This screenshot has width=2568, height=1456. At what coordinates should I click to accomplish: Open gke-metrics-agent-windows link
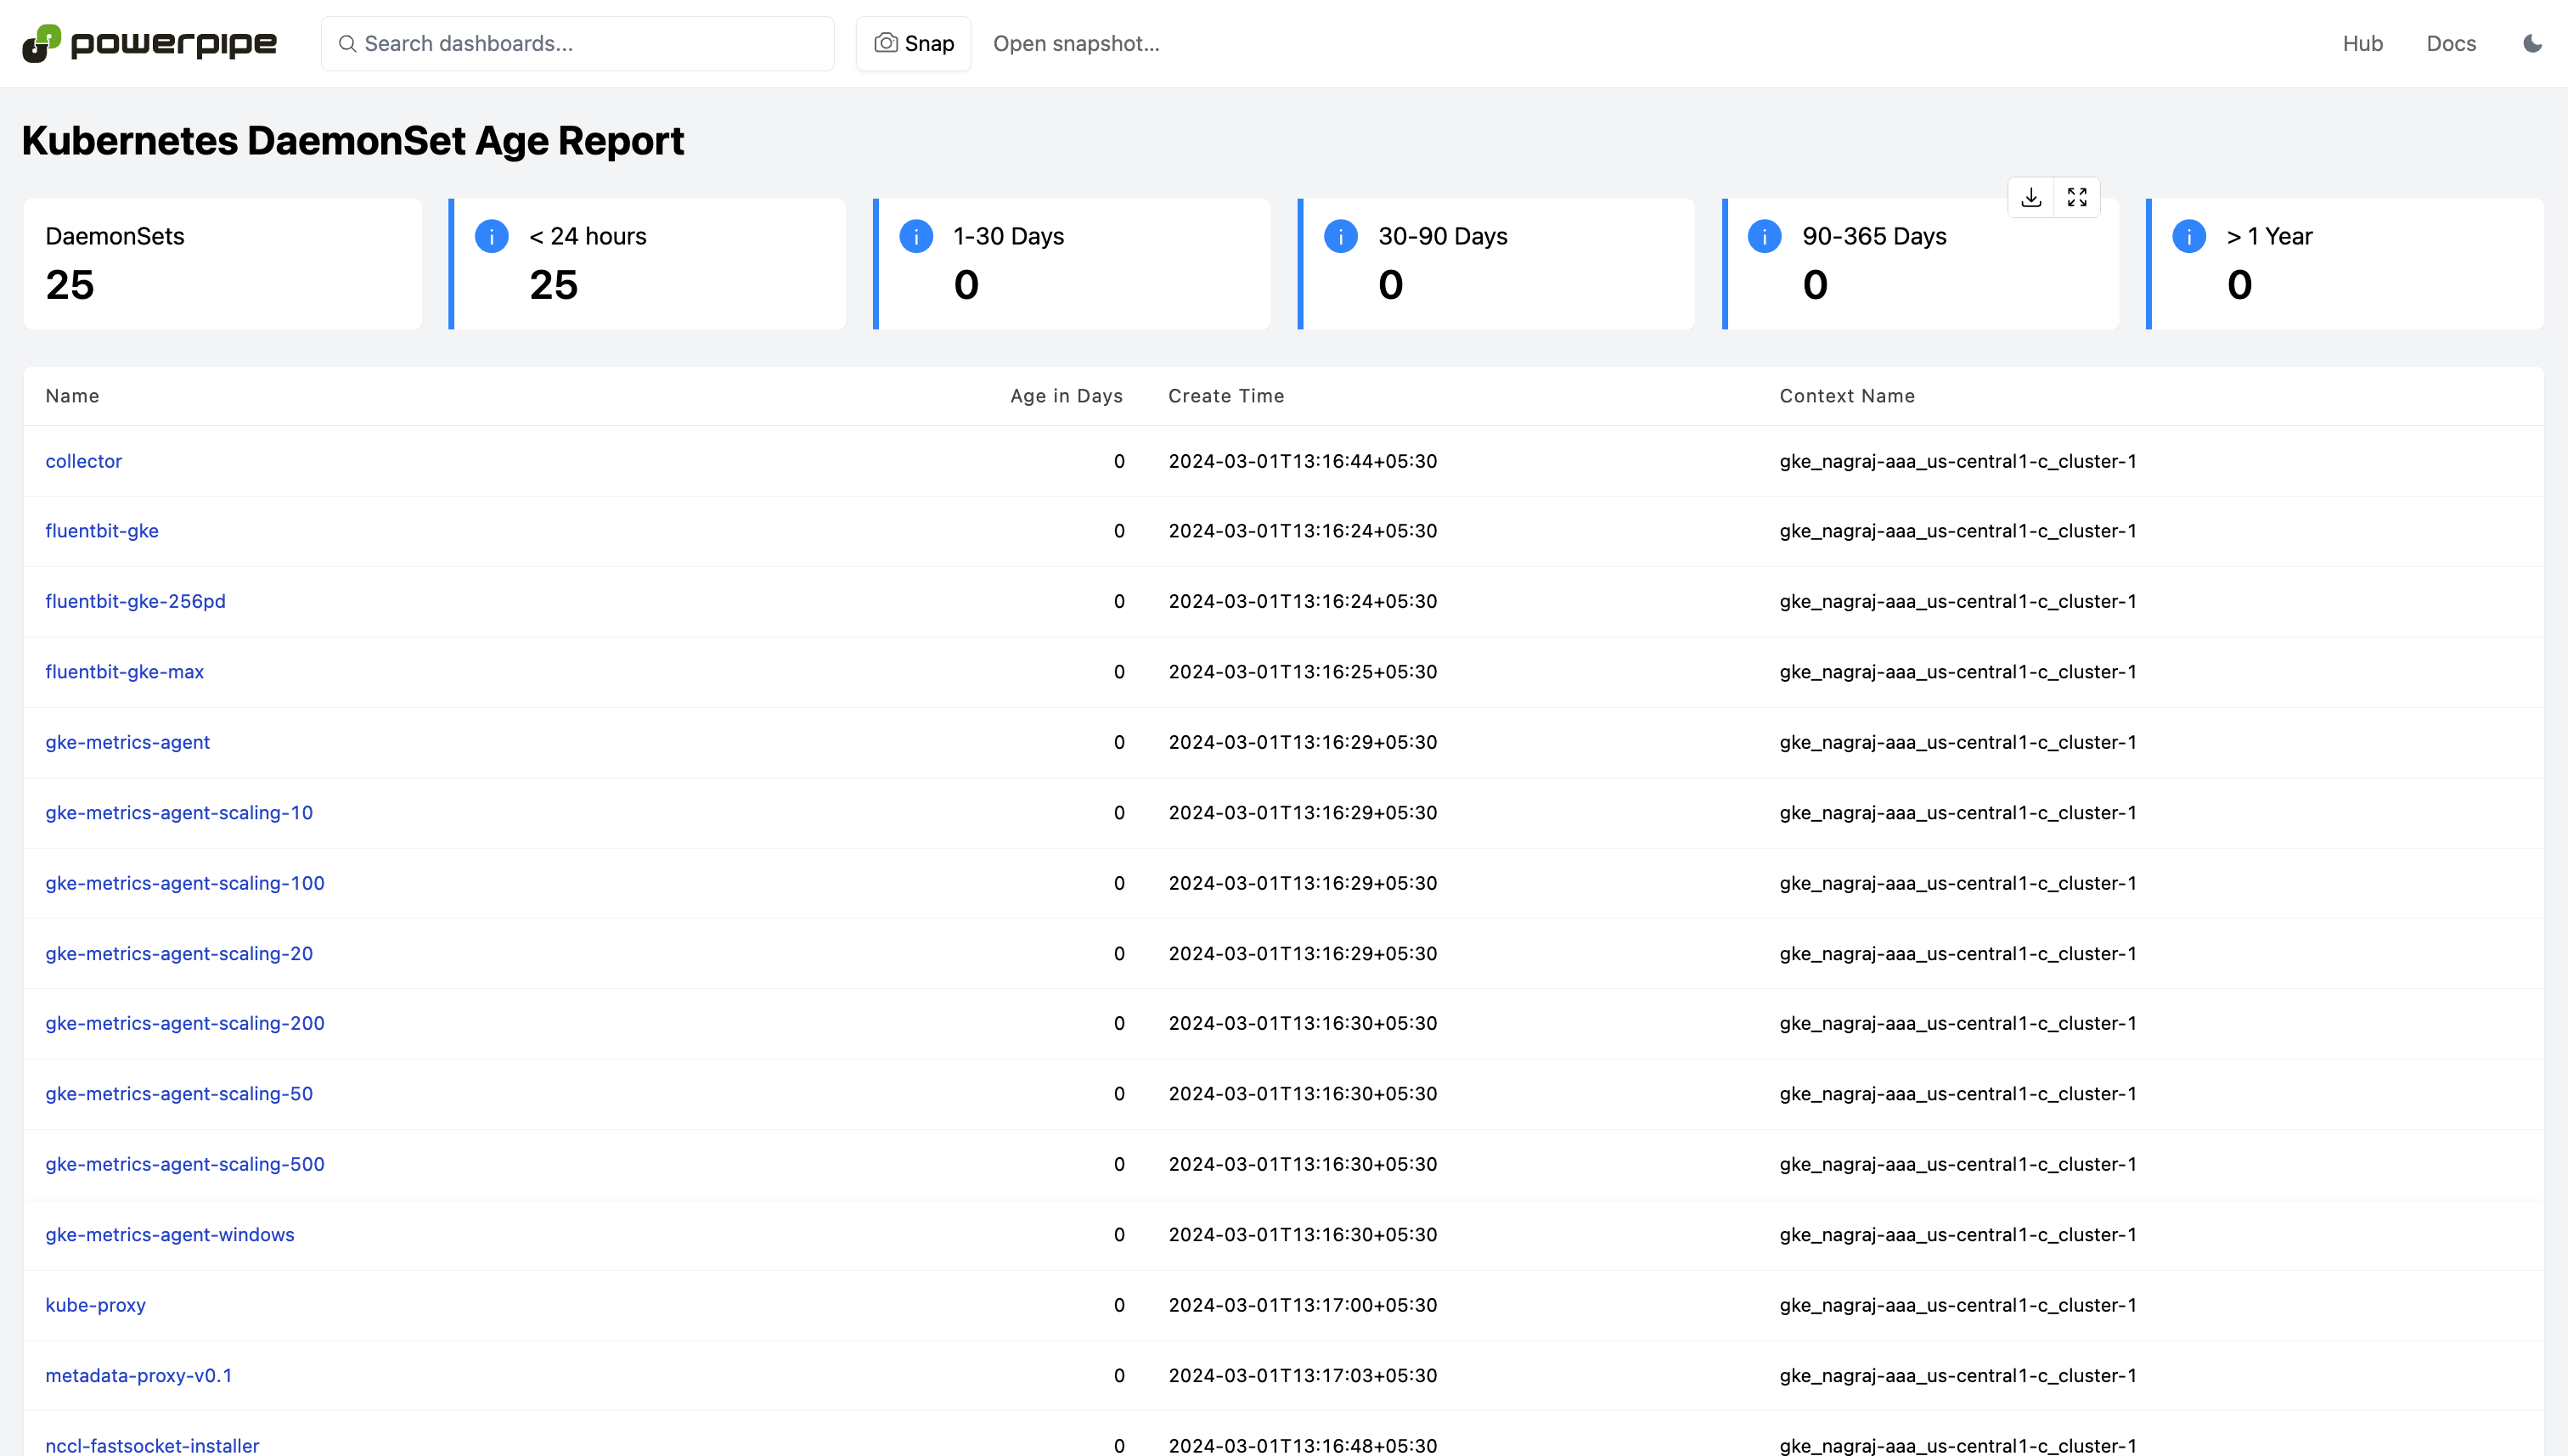pyautogui.click(x=169, y=1235)
